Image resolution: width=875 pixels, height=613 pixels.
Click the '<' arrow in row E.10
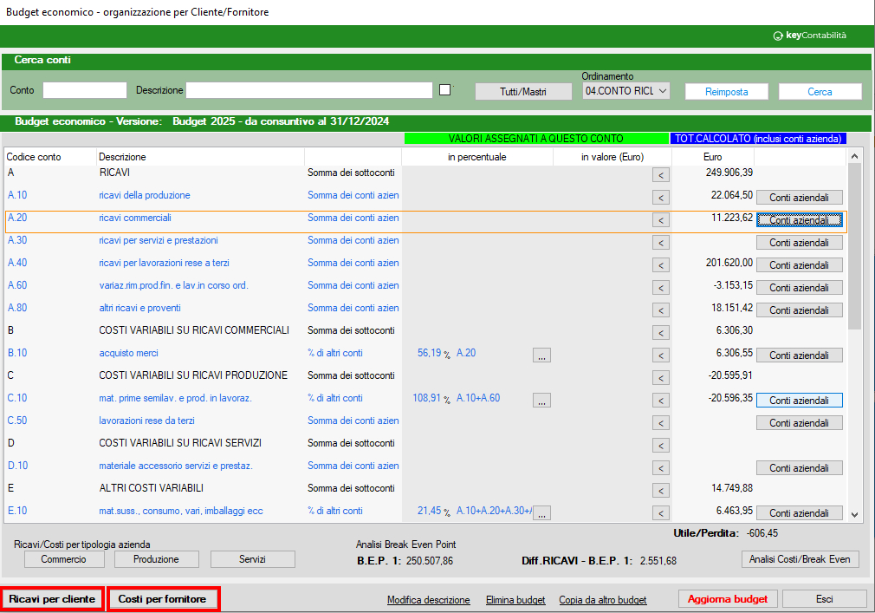tap(661, 513)
